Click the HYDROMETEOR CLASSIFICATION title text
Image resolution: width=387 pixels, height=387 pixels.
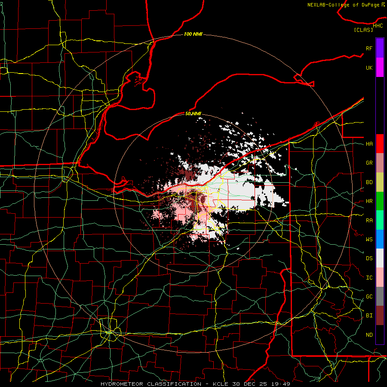(x=151, y=384)
